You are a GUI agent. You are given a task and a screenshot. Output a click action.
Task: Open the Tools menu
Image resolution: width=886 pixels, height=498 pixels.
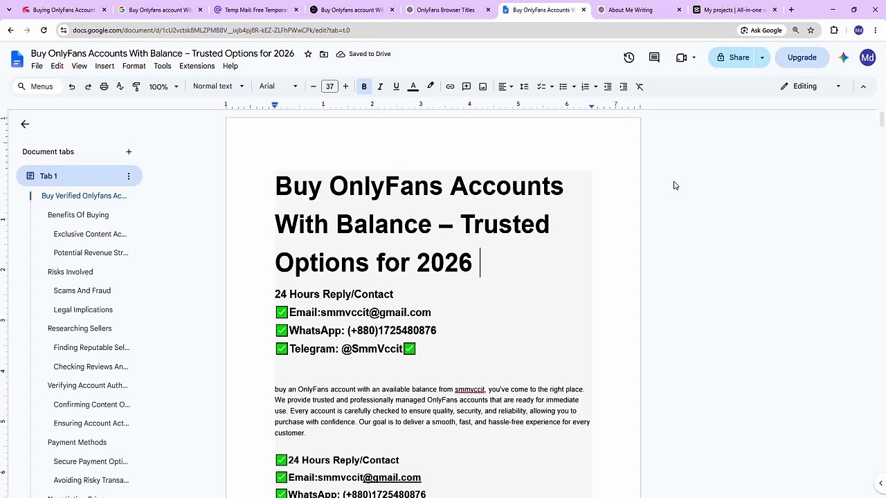163,66
